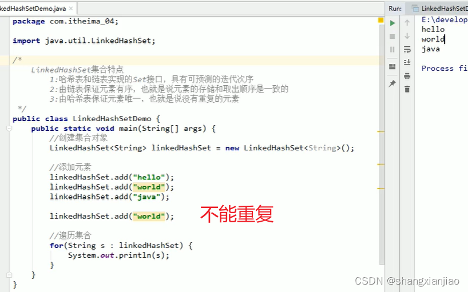Clear all console output with trash icon
Viewport: 468px width, 292px height.
(x=407, y=89)
